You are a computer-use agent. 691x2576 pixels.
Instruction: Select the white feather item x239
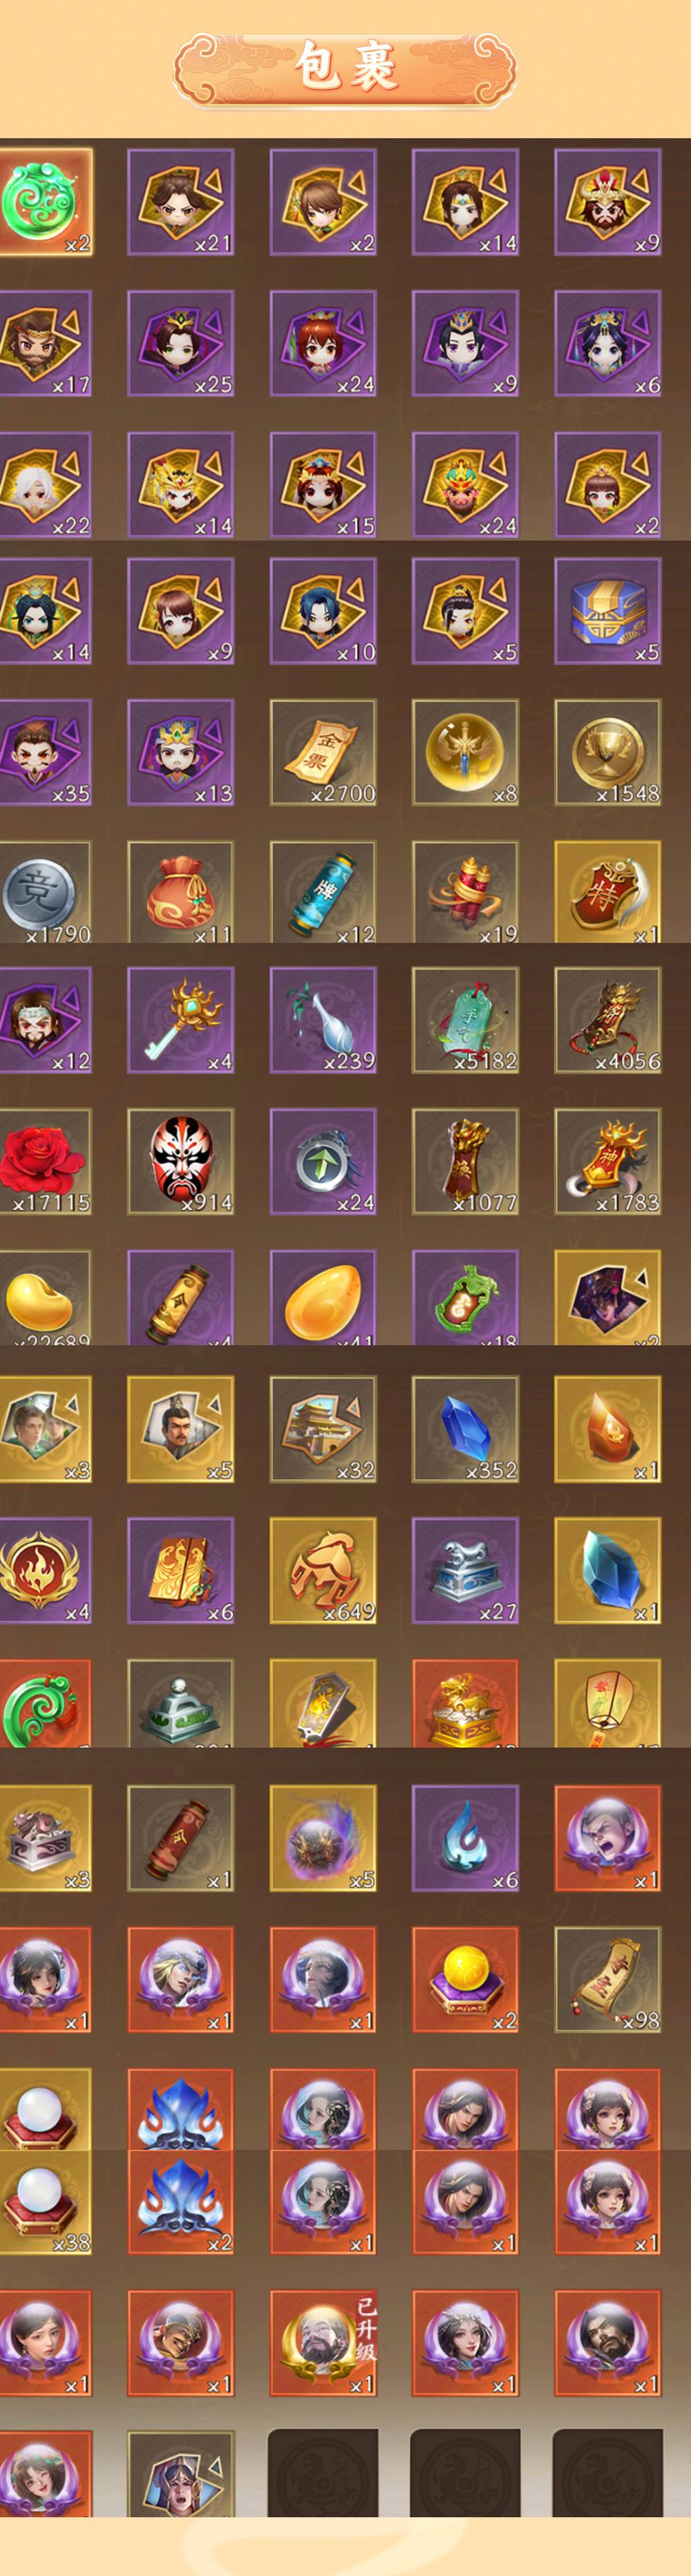point(323,1019)
